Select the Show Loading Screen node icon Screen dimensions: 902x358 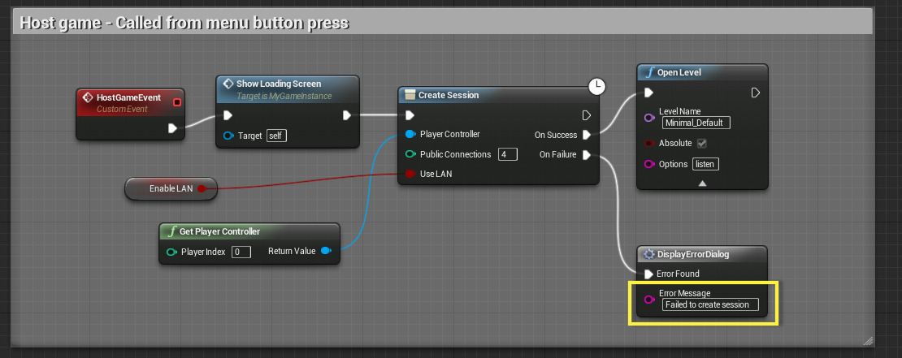(x=228, y=84)
